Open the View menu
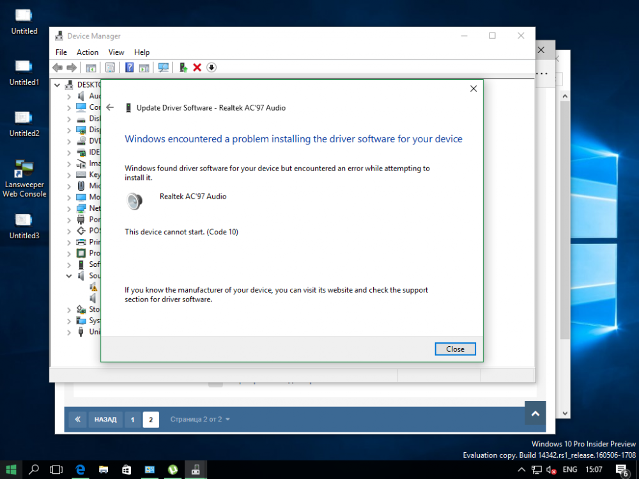This screenshot has width=639, height=479. 116,52
